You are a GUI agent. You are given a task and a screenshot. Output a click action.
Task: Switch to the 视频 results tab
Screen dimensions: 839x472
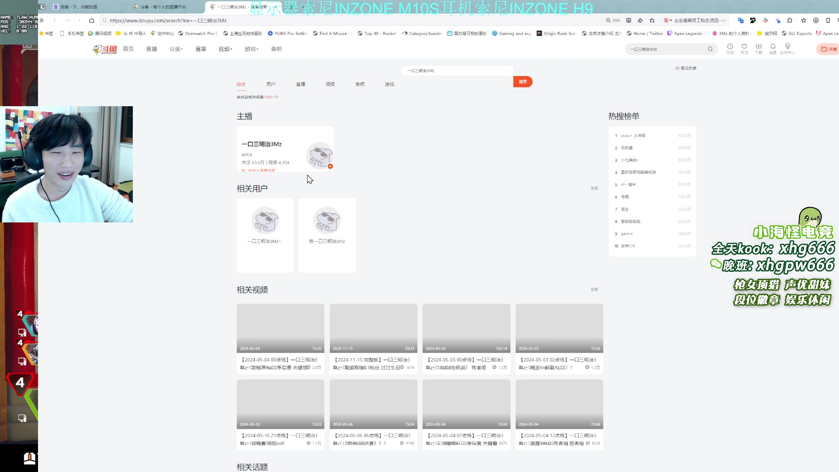tap(330, 84)
